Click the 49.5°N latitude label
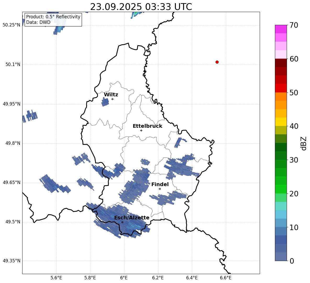This screenshot has height=283, width=310. point(13,221)
